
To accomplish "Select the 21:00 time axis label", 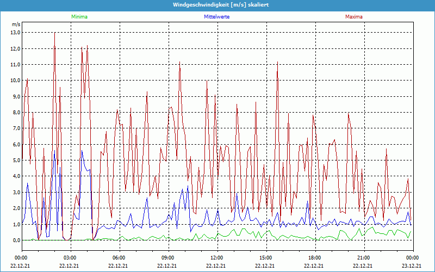I will [x=364, y=258].
